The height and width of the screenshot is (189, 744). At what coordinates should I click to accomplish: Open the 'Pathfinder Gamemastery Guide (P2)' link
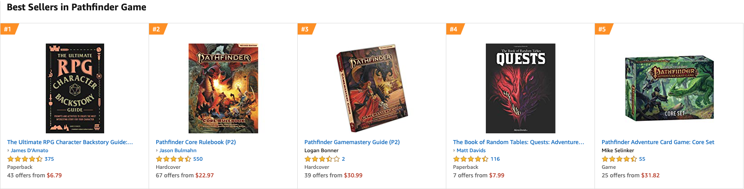352,142
